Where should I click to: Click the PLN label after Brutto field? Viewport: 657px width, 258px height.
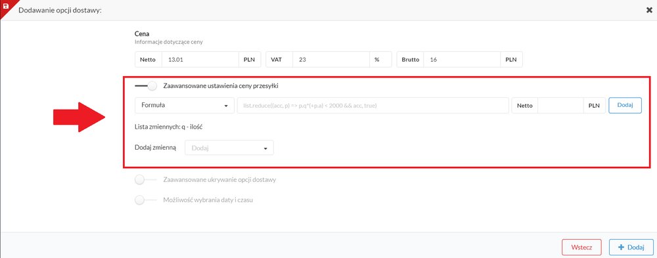click(x=511, y=60)
